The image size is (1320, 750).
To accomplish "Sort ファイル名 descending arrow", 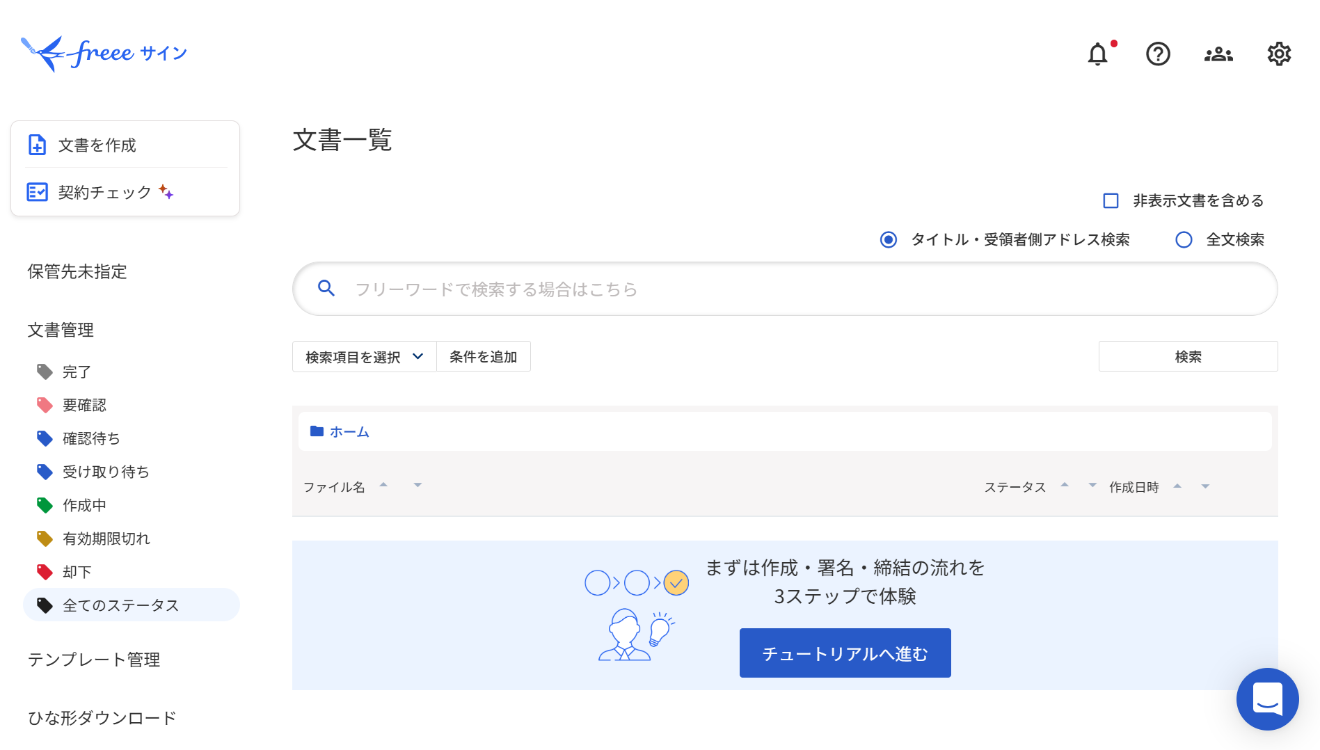I will coord(418,485).
